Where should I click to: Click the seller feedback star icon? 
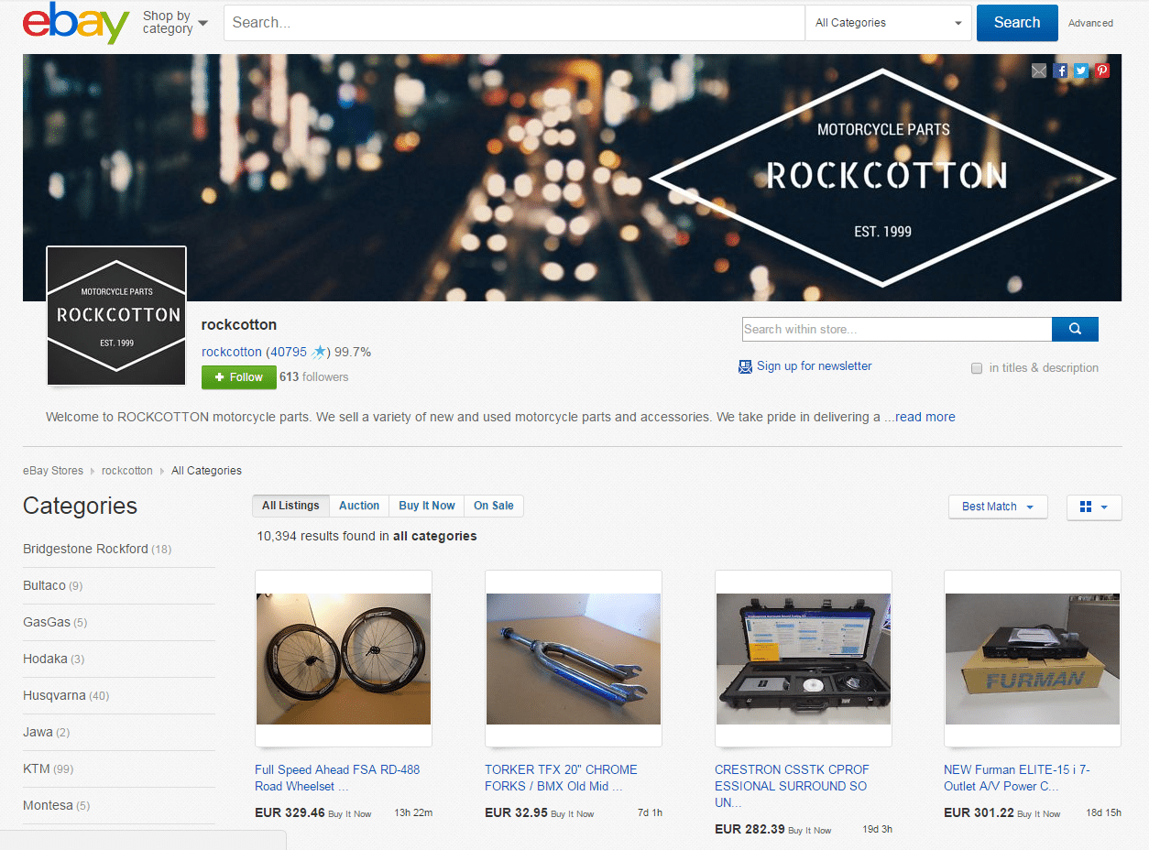coord(319,352)
